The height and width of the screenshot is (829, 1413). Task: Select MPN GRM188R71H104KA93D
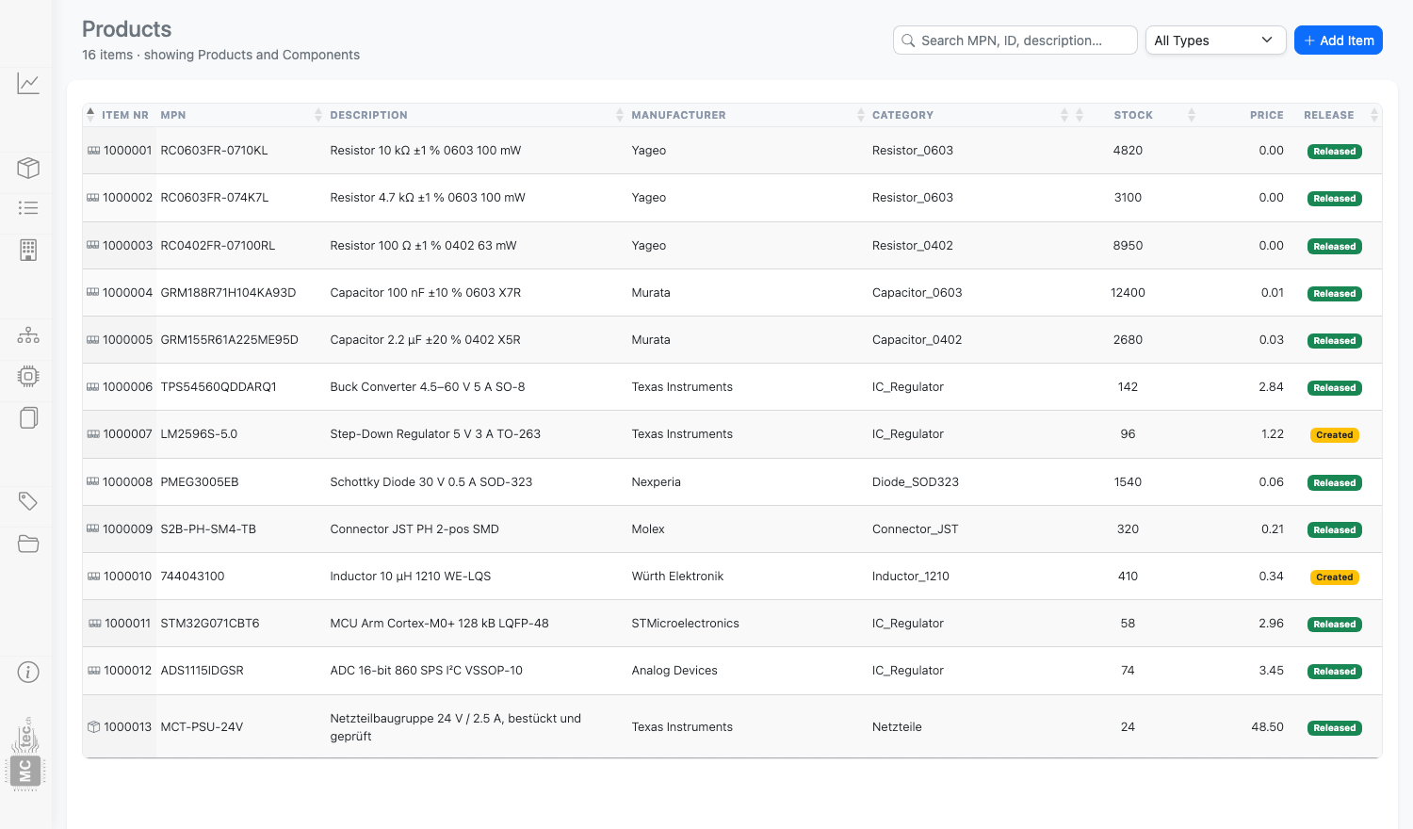pos(229,293)
